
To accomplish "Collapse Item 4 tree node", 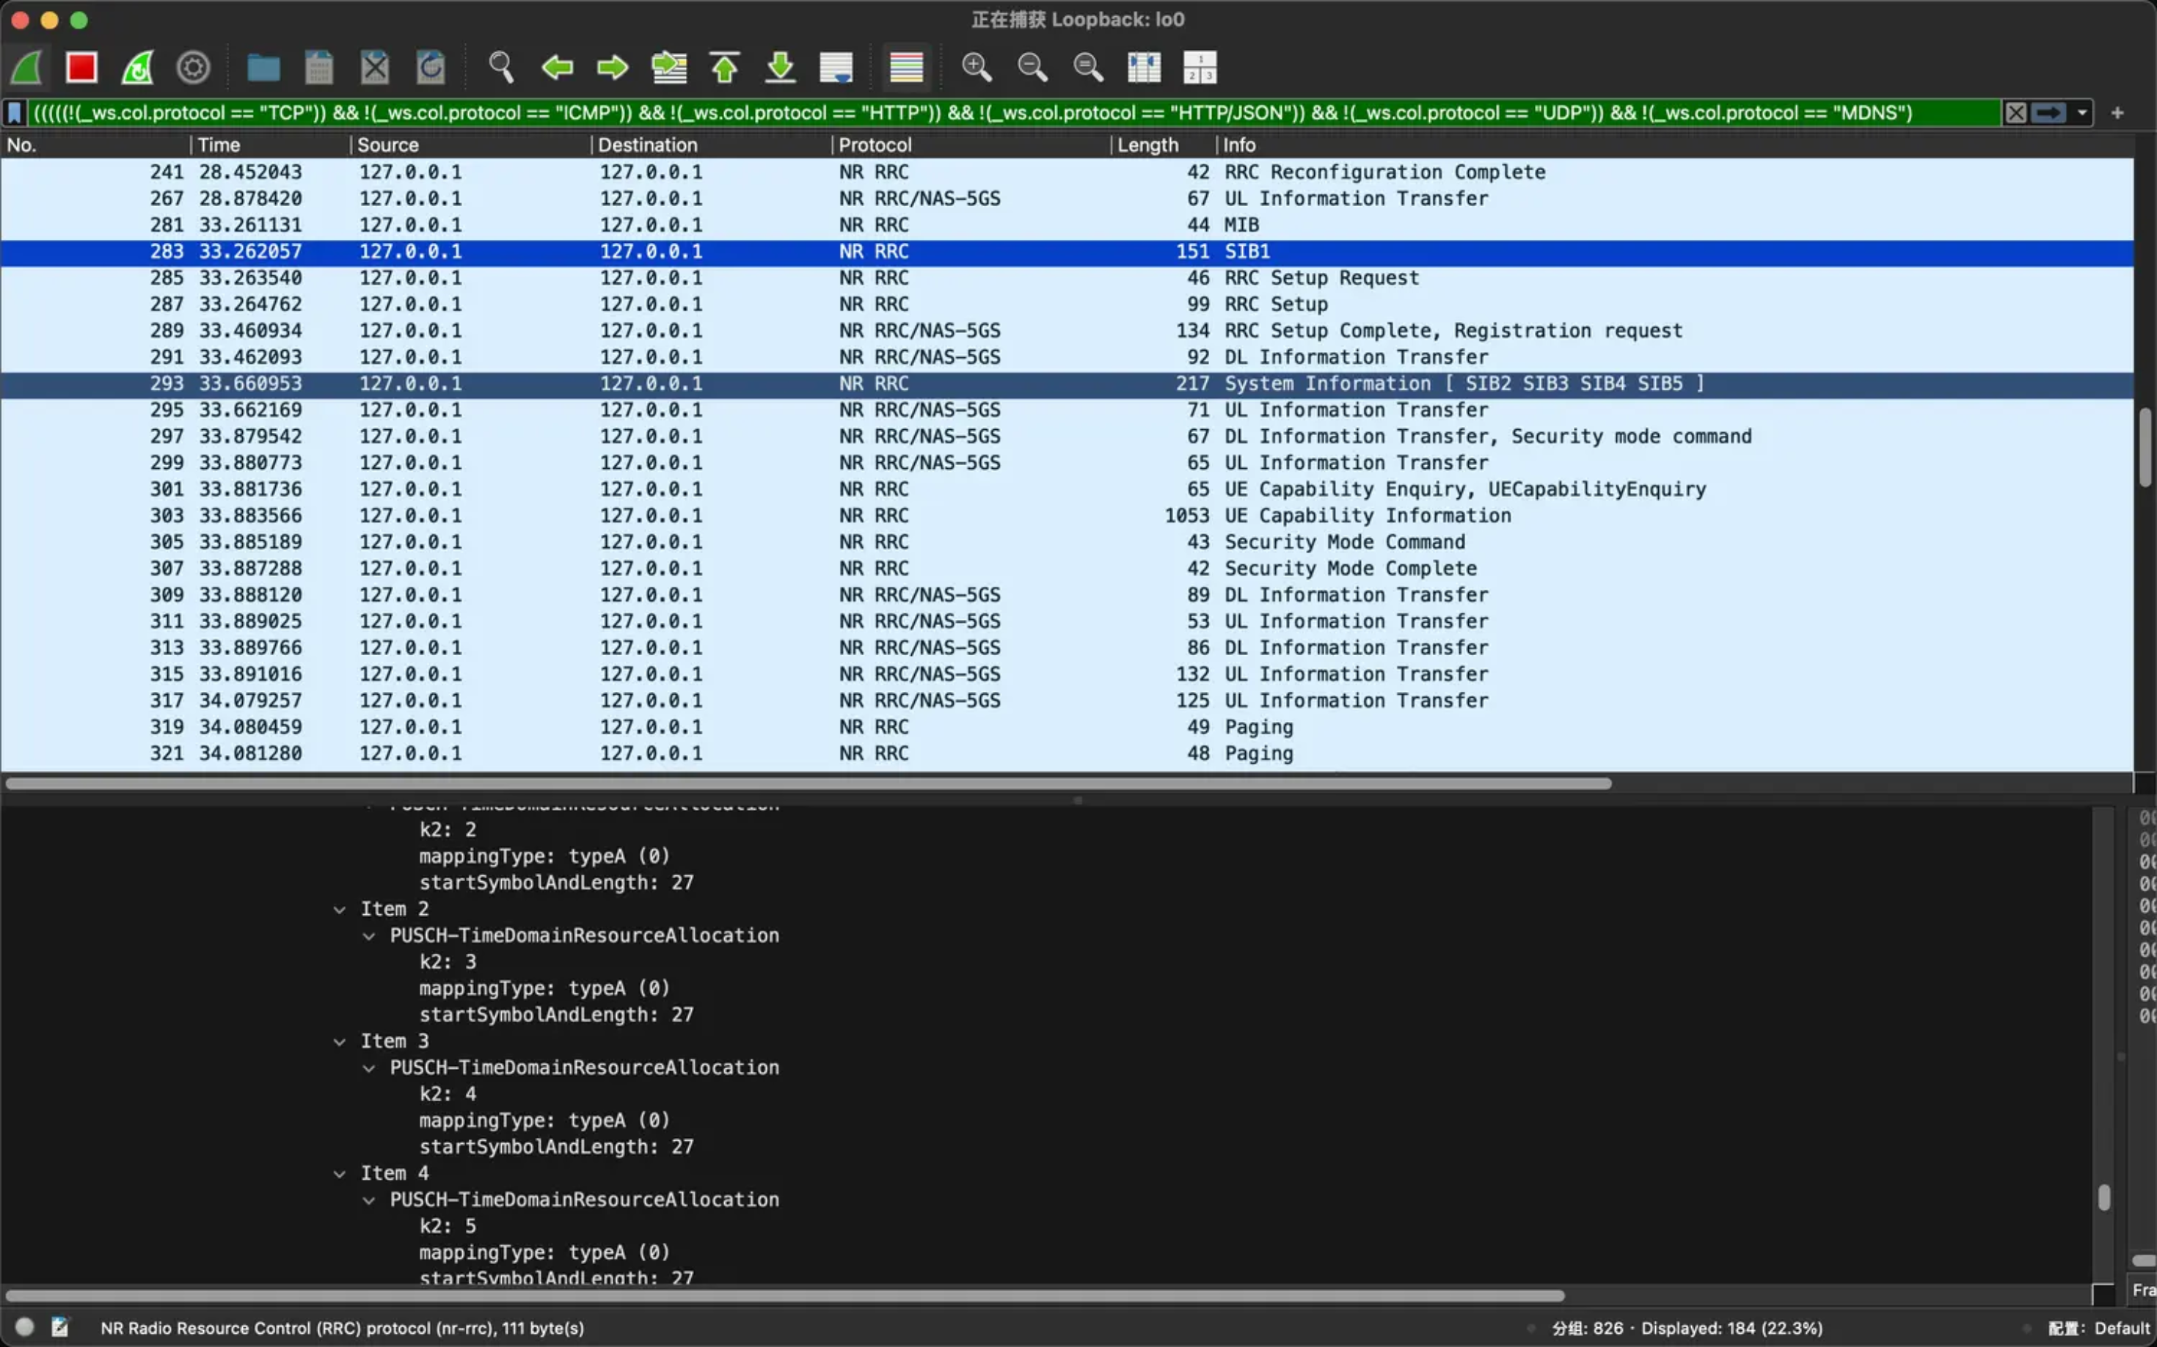I will tap(340, 1174).
